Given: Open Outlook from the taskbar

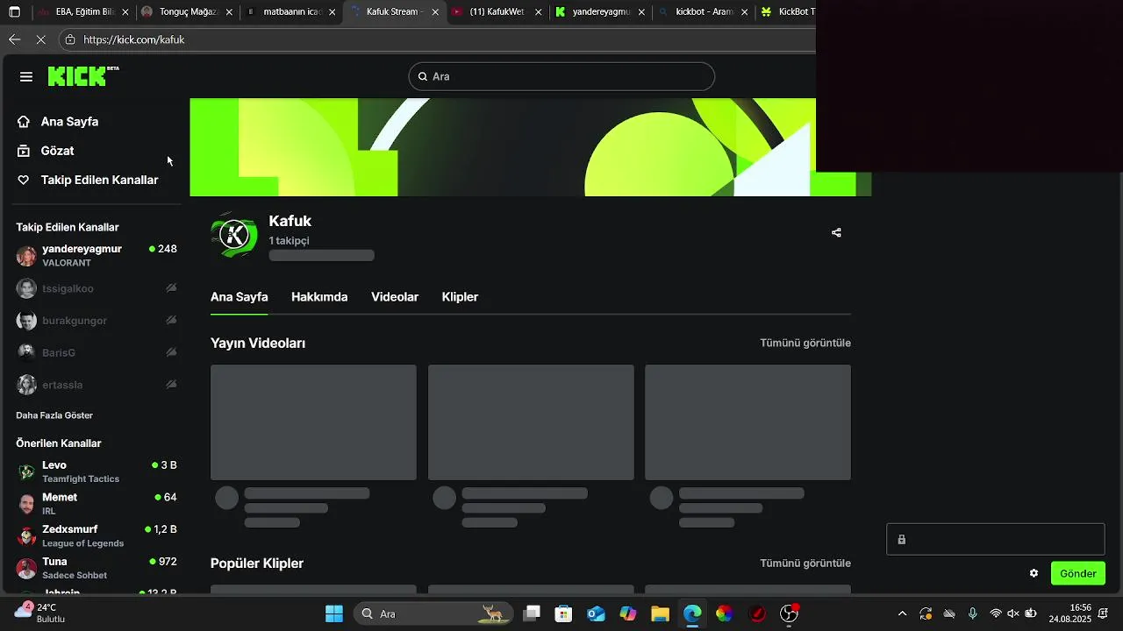Looking at the screenshot, I should point(596,613).
